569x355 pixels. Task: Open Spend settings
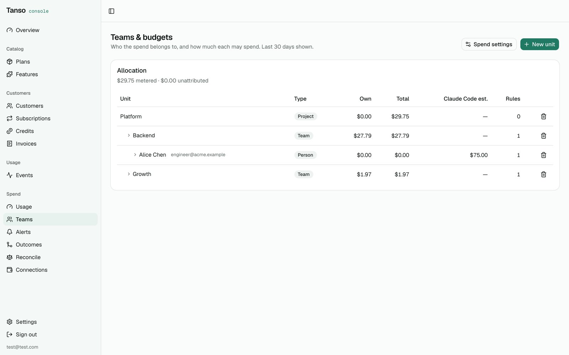pyautogui.click(x=489, y=44)
